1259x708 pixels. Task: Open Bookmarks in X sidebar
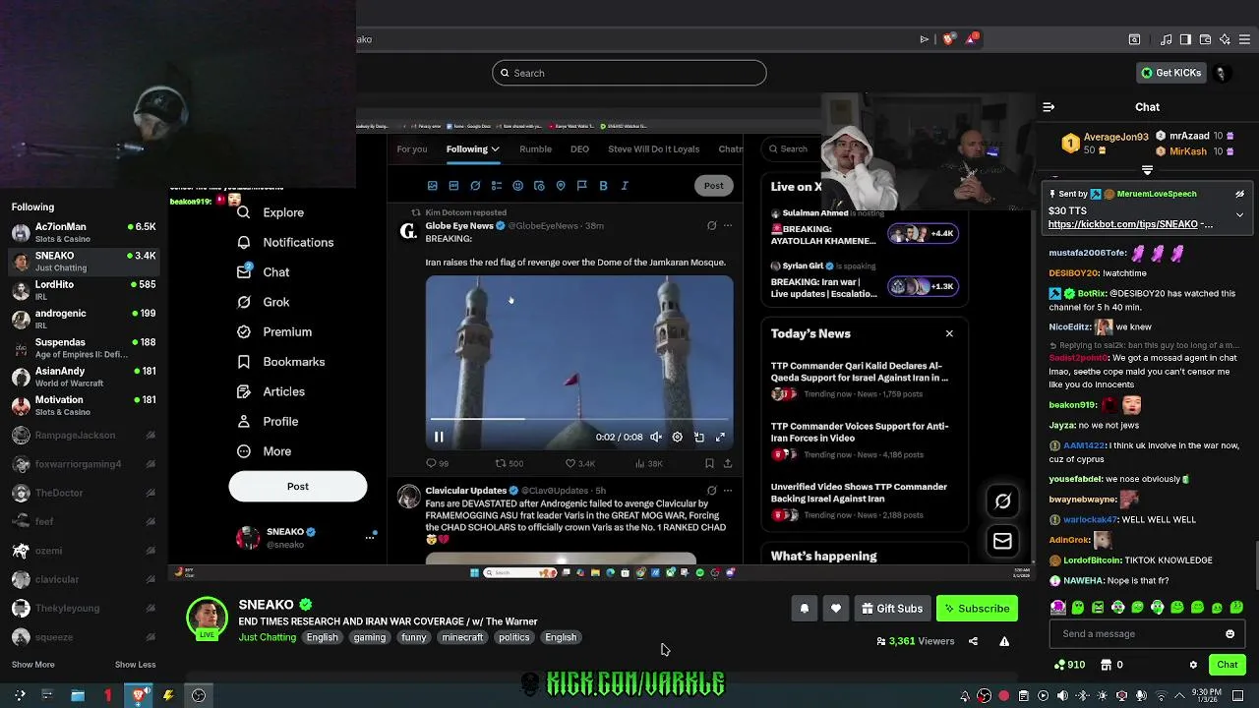(281, 362)
